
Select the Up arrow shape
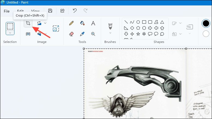pos(162,28)
